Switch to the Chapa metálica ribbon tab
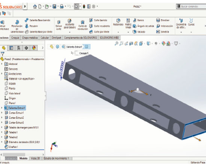 pos(30,38)
